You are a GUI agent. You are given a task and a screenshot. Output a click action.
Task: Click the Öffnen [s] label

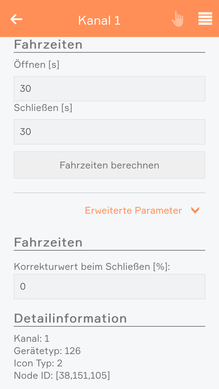pyautogui.click(x=37, y=64)
